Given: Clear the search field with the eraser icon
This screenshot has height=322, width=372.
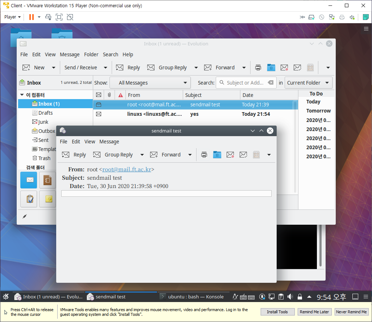Looking at the screenshot, I should click(270, 83).
